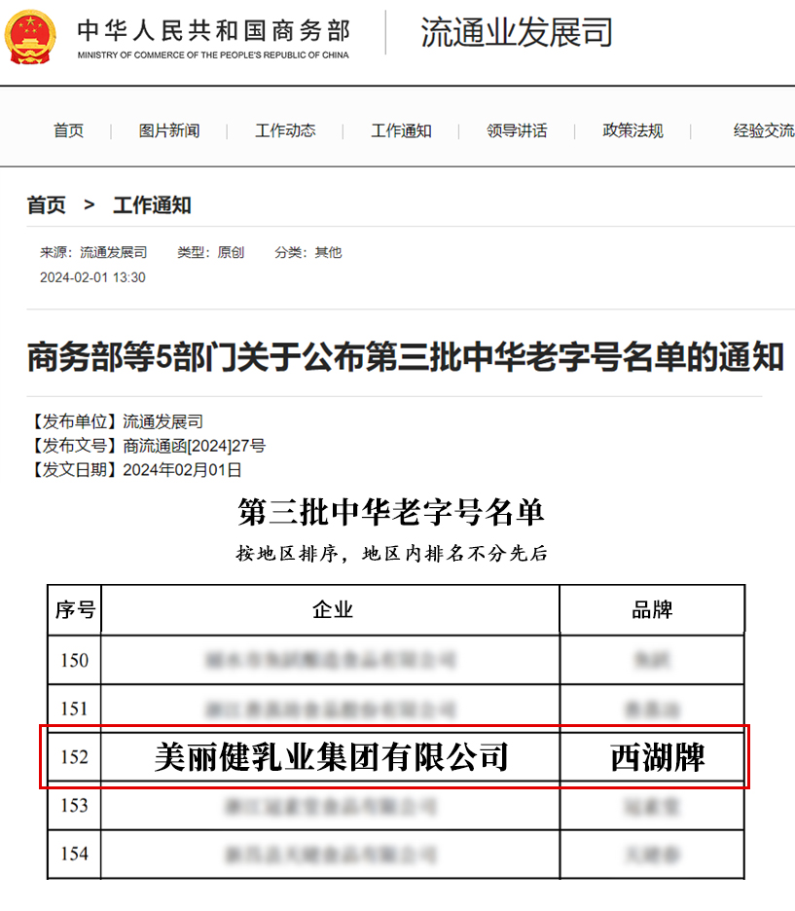The height and width of the screenshot is (911, 795).
Task: Open 首页 in the navigation bar
Action: 68,130
